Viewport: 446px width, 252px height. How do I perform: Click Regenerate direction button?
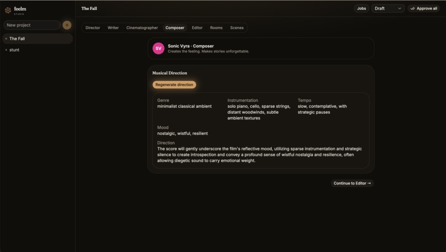174,85
